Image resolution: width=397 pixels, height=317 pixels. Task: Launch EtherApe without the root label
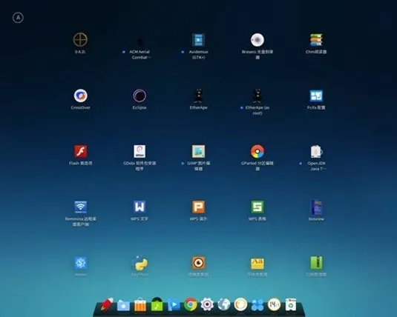click(x=199, y=96)
